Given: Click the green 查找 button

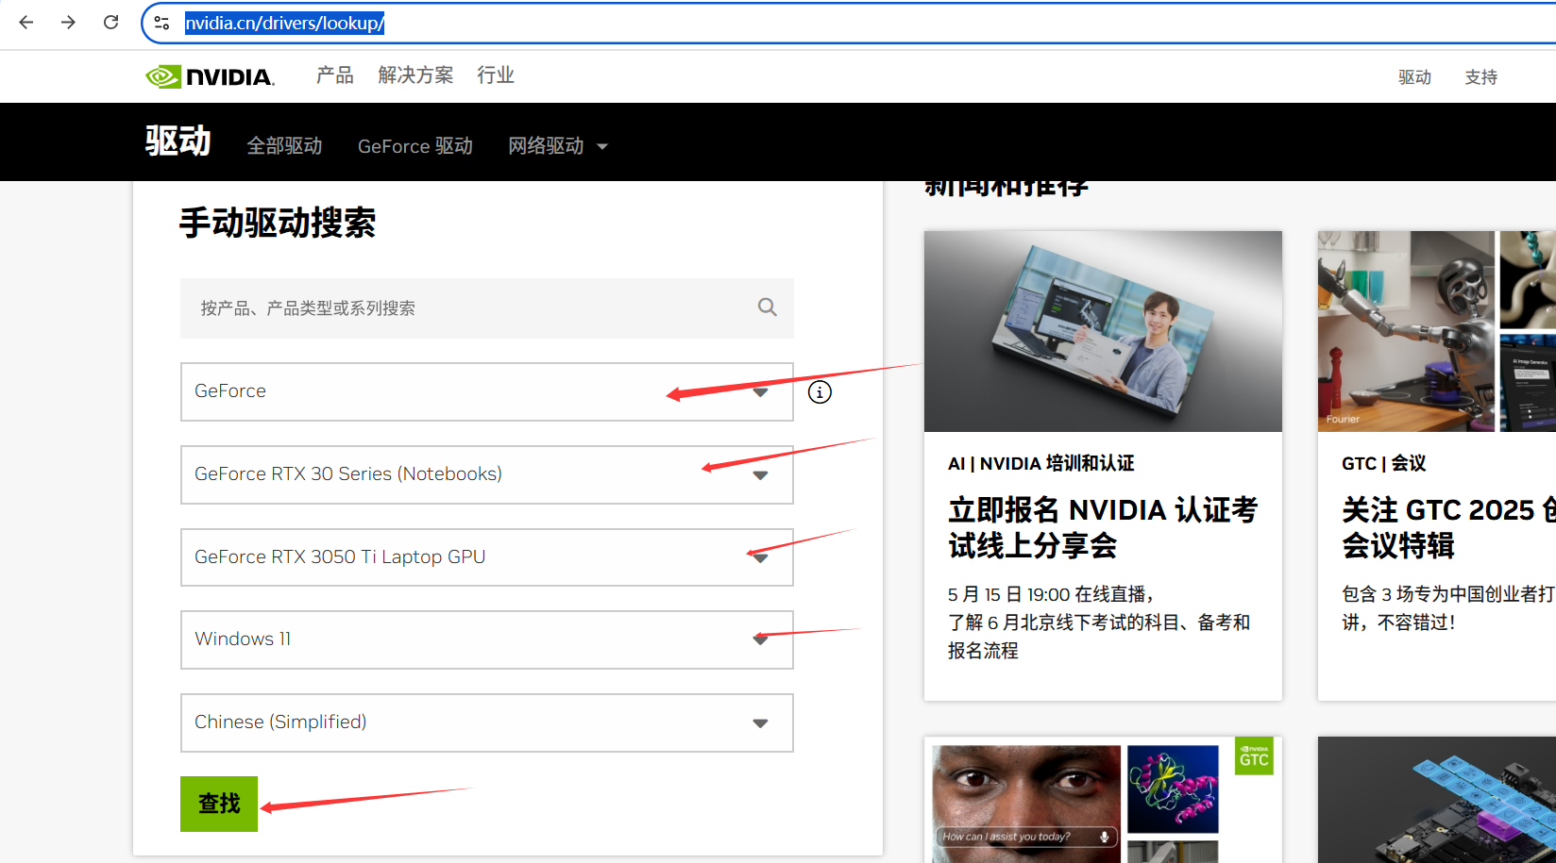Looking at the screenshot, I should tap(219, 804).
